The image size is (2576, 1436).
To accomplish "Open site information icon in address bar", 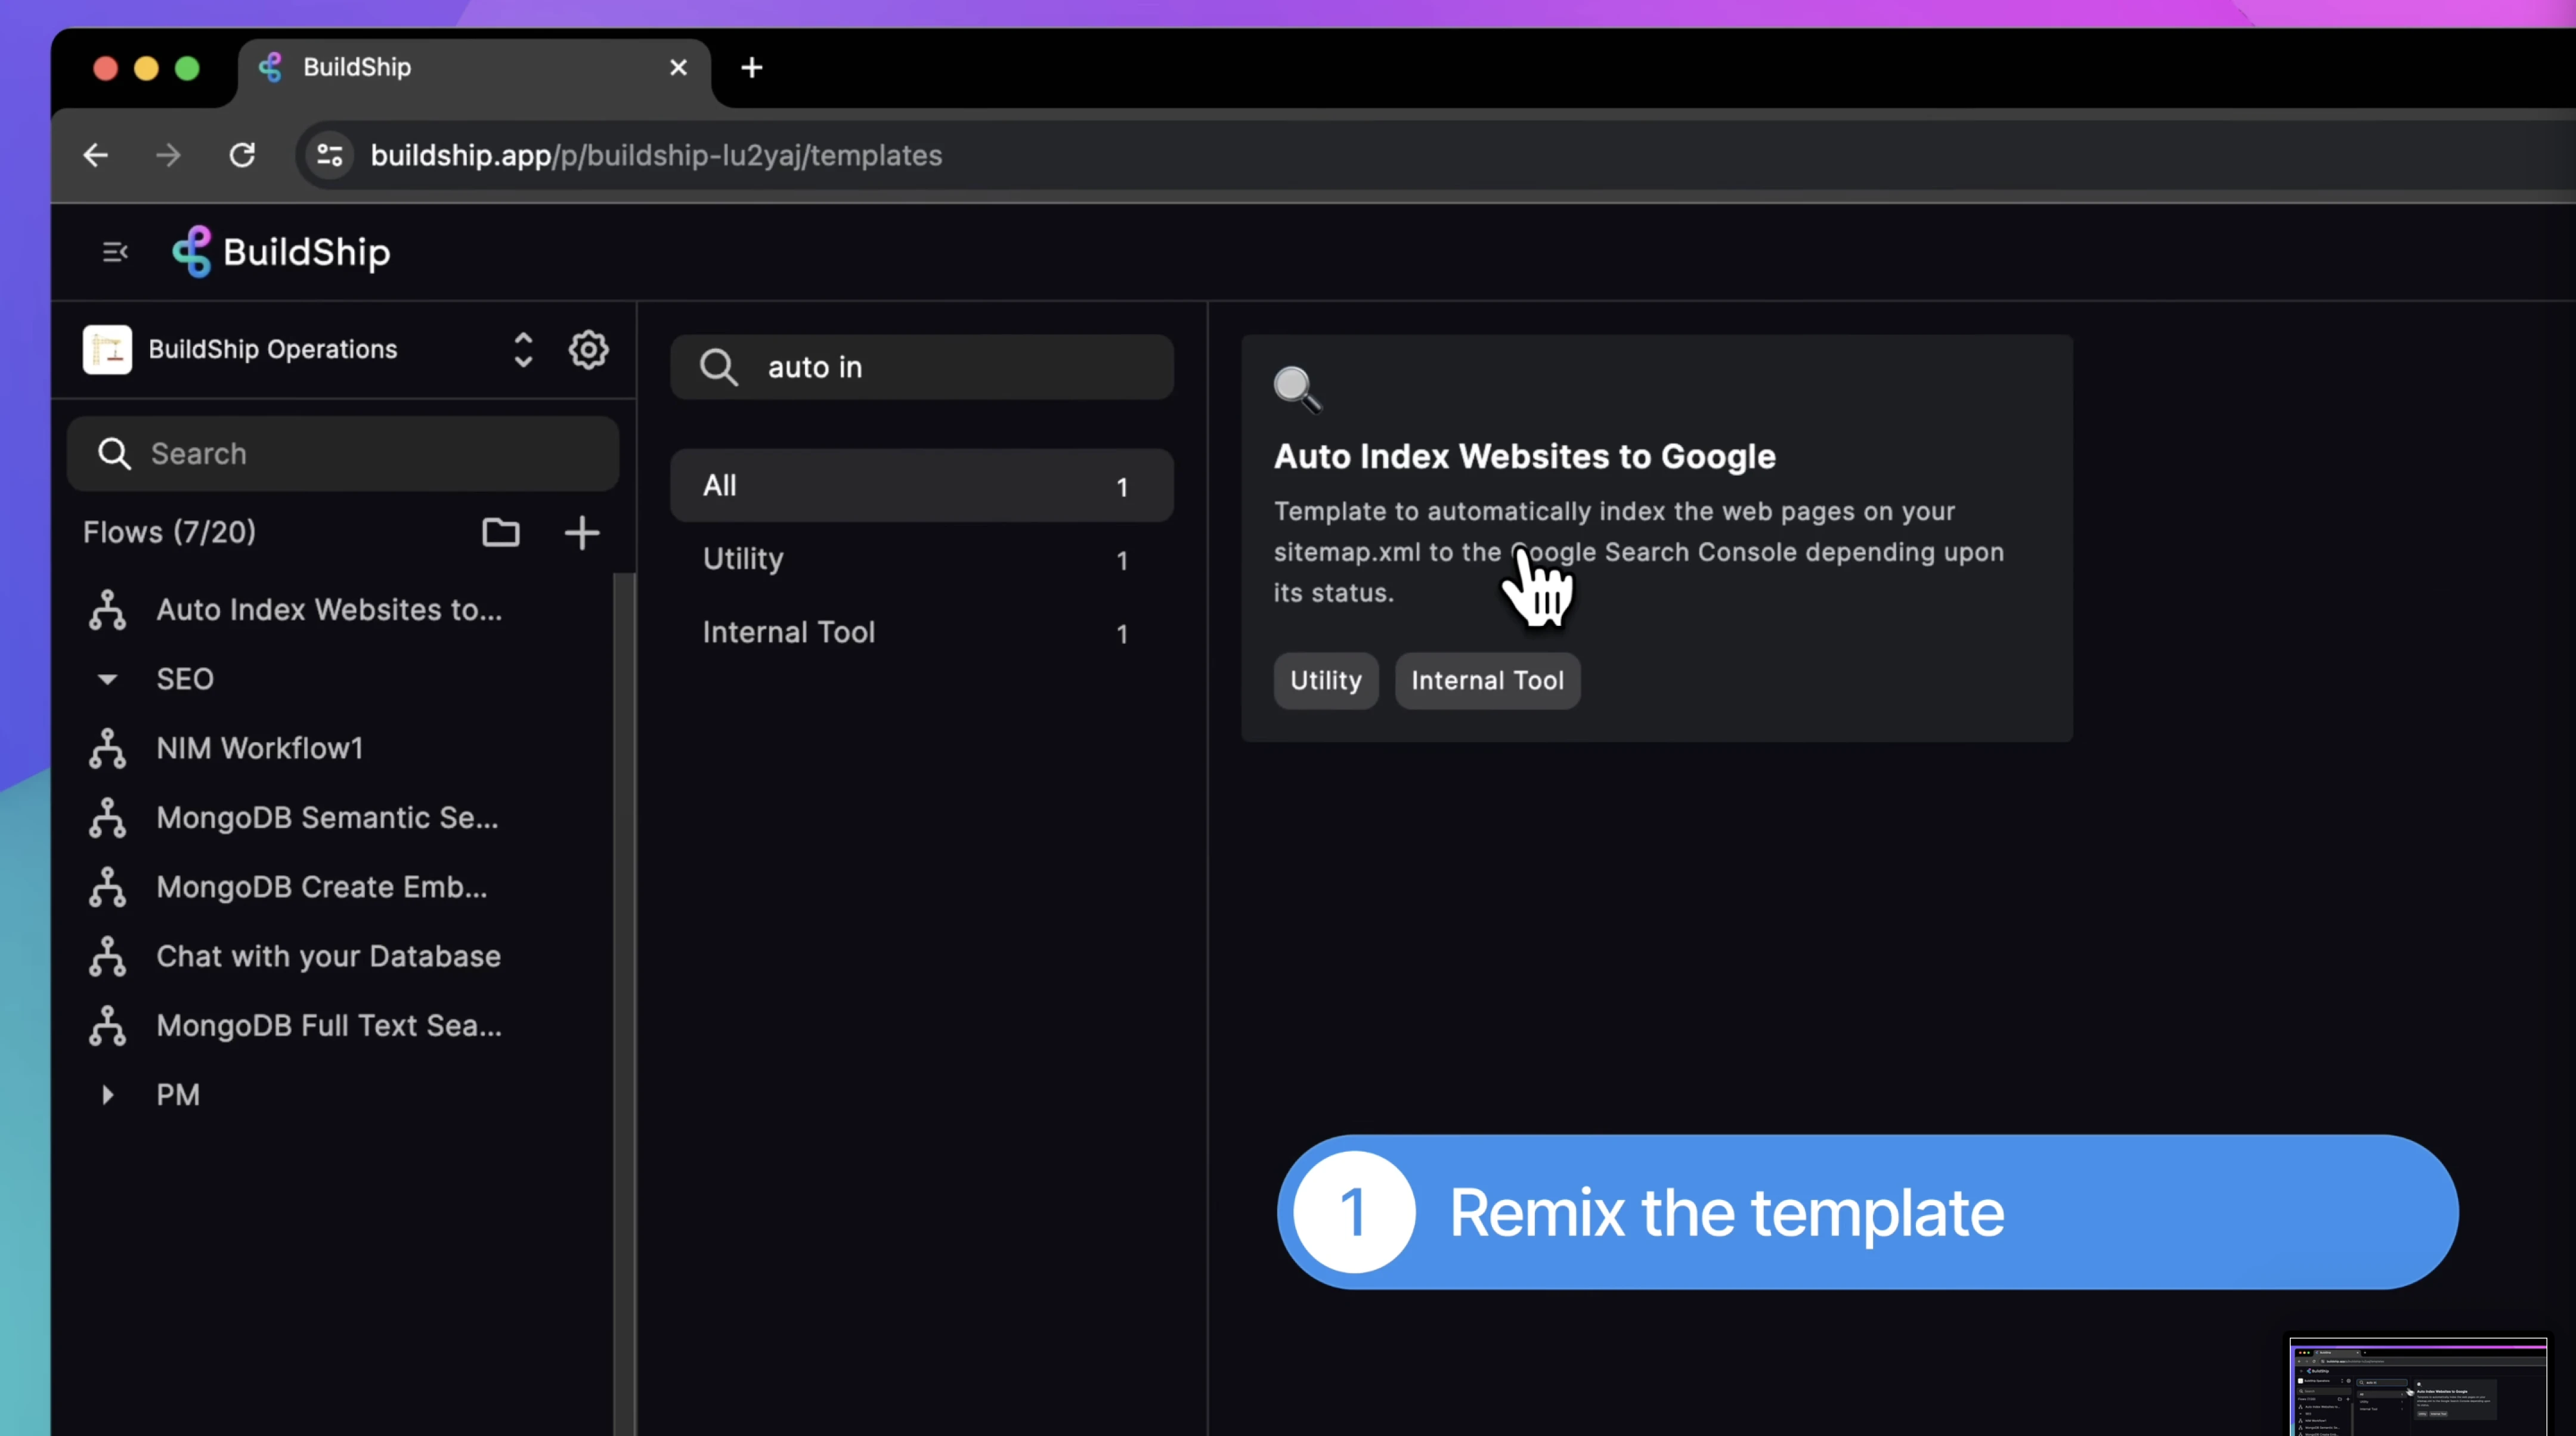I will [x=329, y=155].
